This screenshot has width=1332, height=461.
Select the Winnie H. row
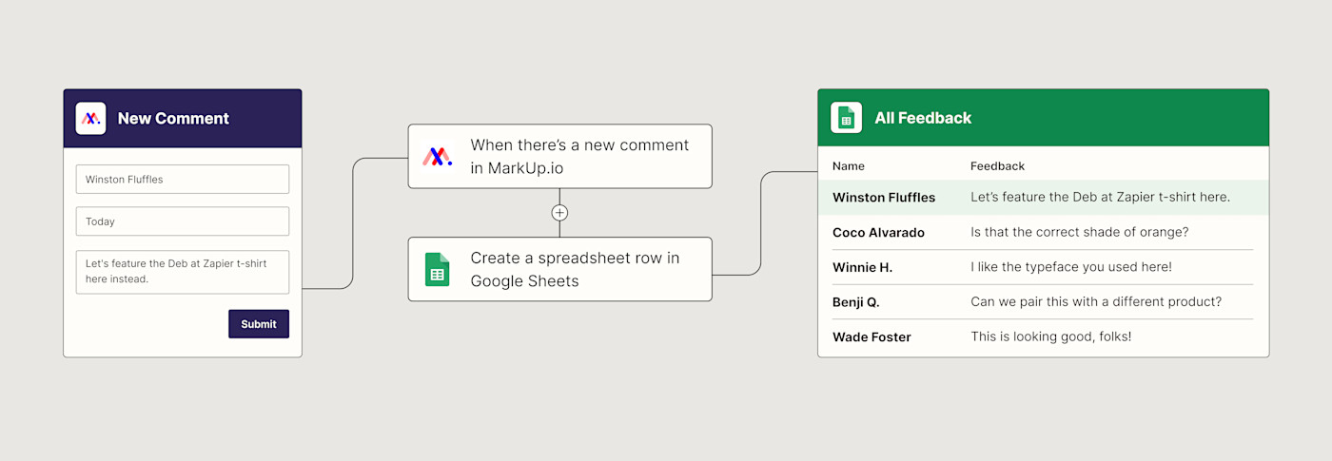(x=1043, y=268)
